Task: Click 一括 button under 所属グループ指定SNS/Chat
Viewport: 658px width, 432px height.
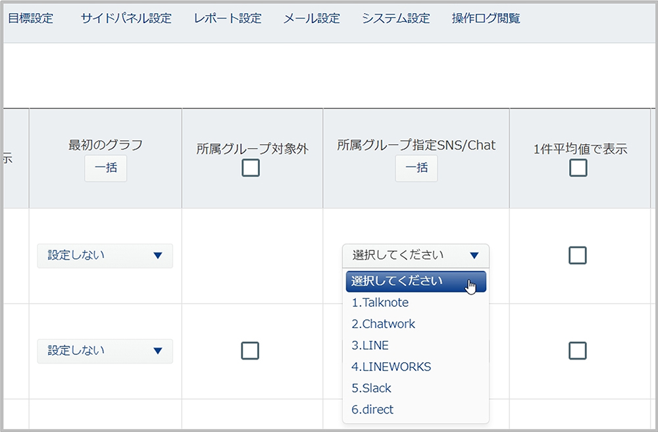Action: click(416, 168)
